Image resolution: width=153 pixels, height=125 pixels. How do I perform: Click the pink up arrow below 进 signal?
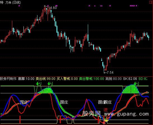pyautogui.click(x=104, y=123)
